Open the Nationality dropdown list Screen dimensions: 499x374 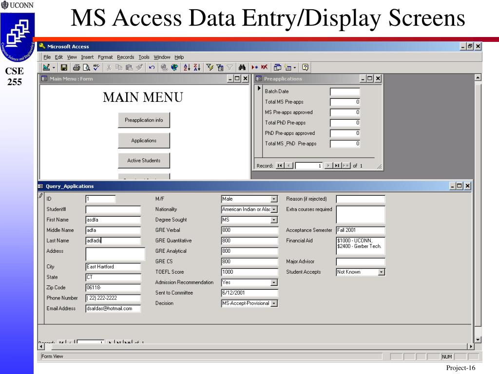tap(274, 209)
